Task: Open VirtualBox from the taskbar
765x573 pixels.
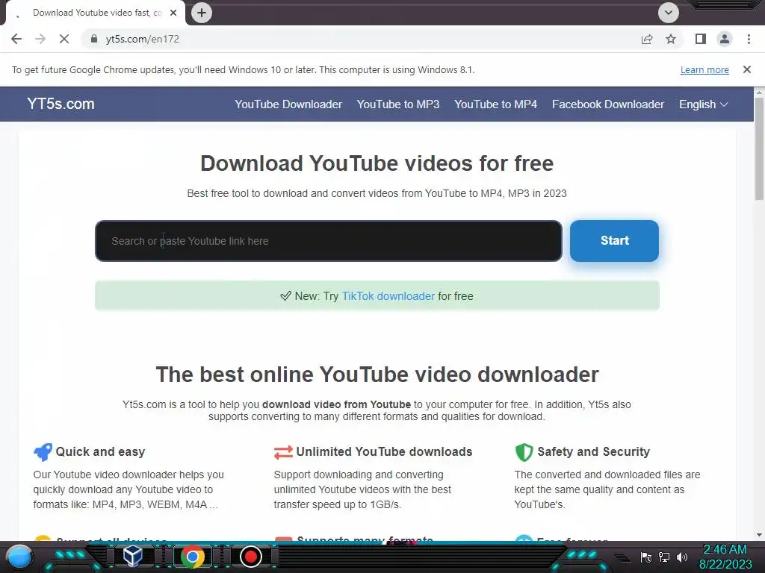Action: [x=132, y=557]
